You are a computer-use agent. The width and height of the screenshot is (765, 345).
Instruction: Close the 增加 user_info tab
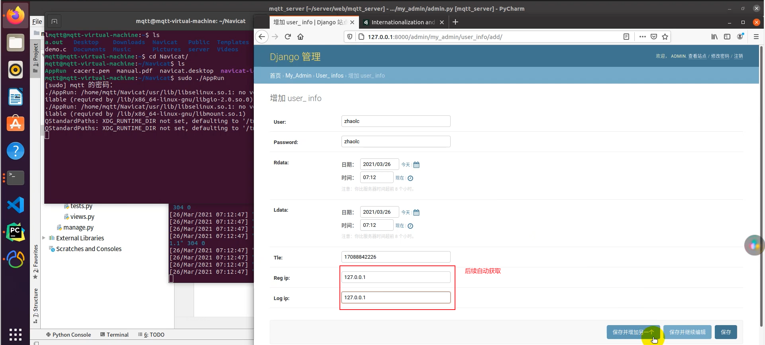[352, 22]
